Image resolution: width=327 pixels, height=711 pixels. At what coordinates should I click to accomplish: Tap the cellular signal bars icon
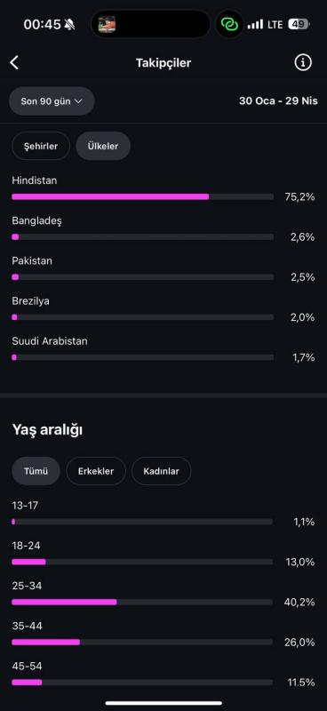[x=255, y=24]
